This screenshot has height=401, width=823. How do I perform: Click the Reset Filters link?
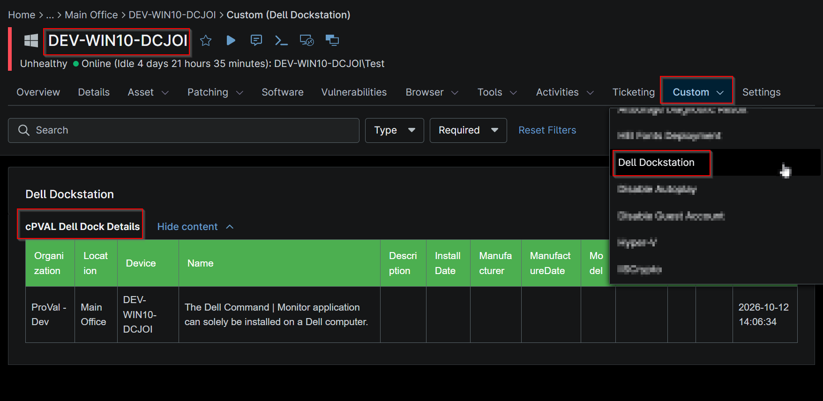pyautogui.click(x=547, y=130)
